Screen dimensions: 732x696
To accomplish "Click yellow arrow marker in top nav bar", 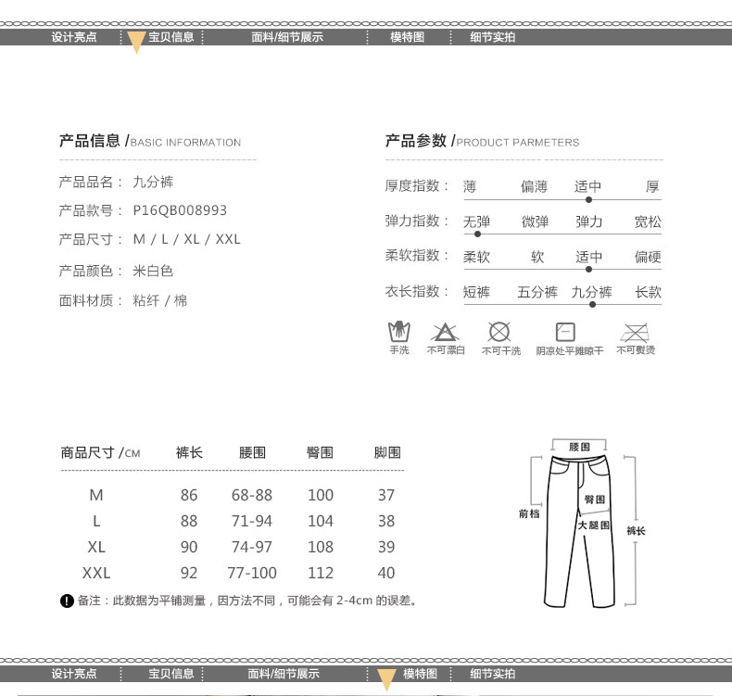I will [136, 43].
